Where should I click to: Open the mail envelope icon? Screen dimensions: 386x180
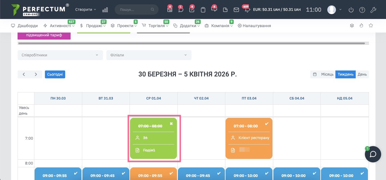click(236, 10)
